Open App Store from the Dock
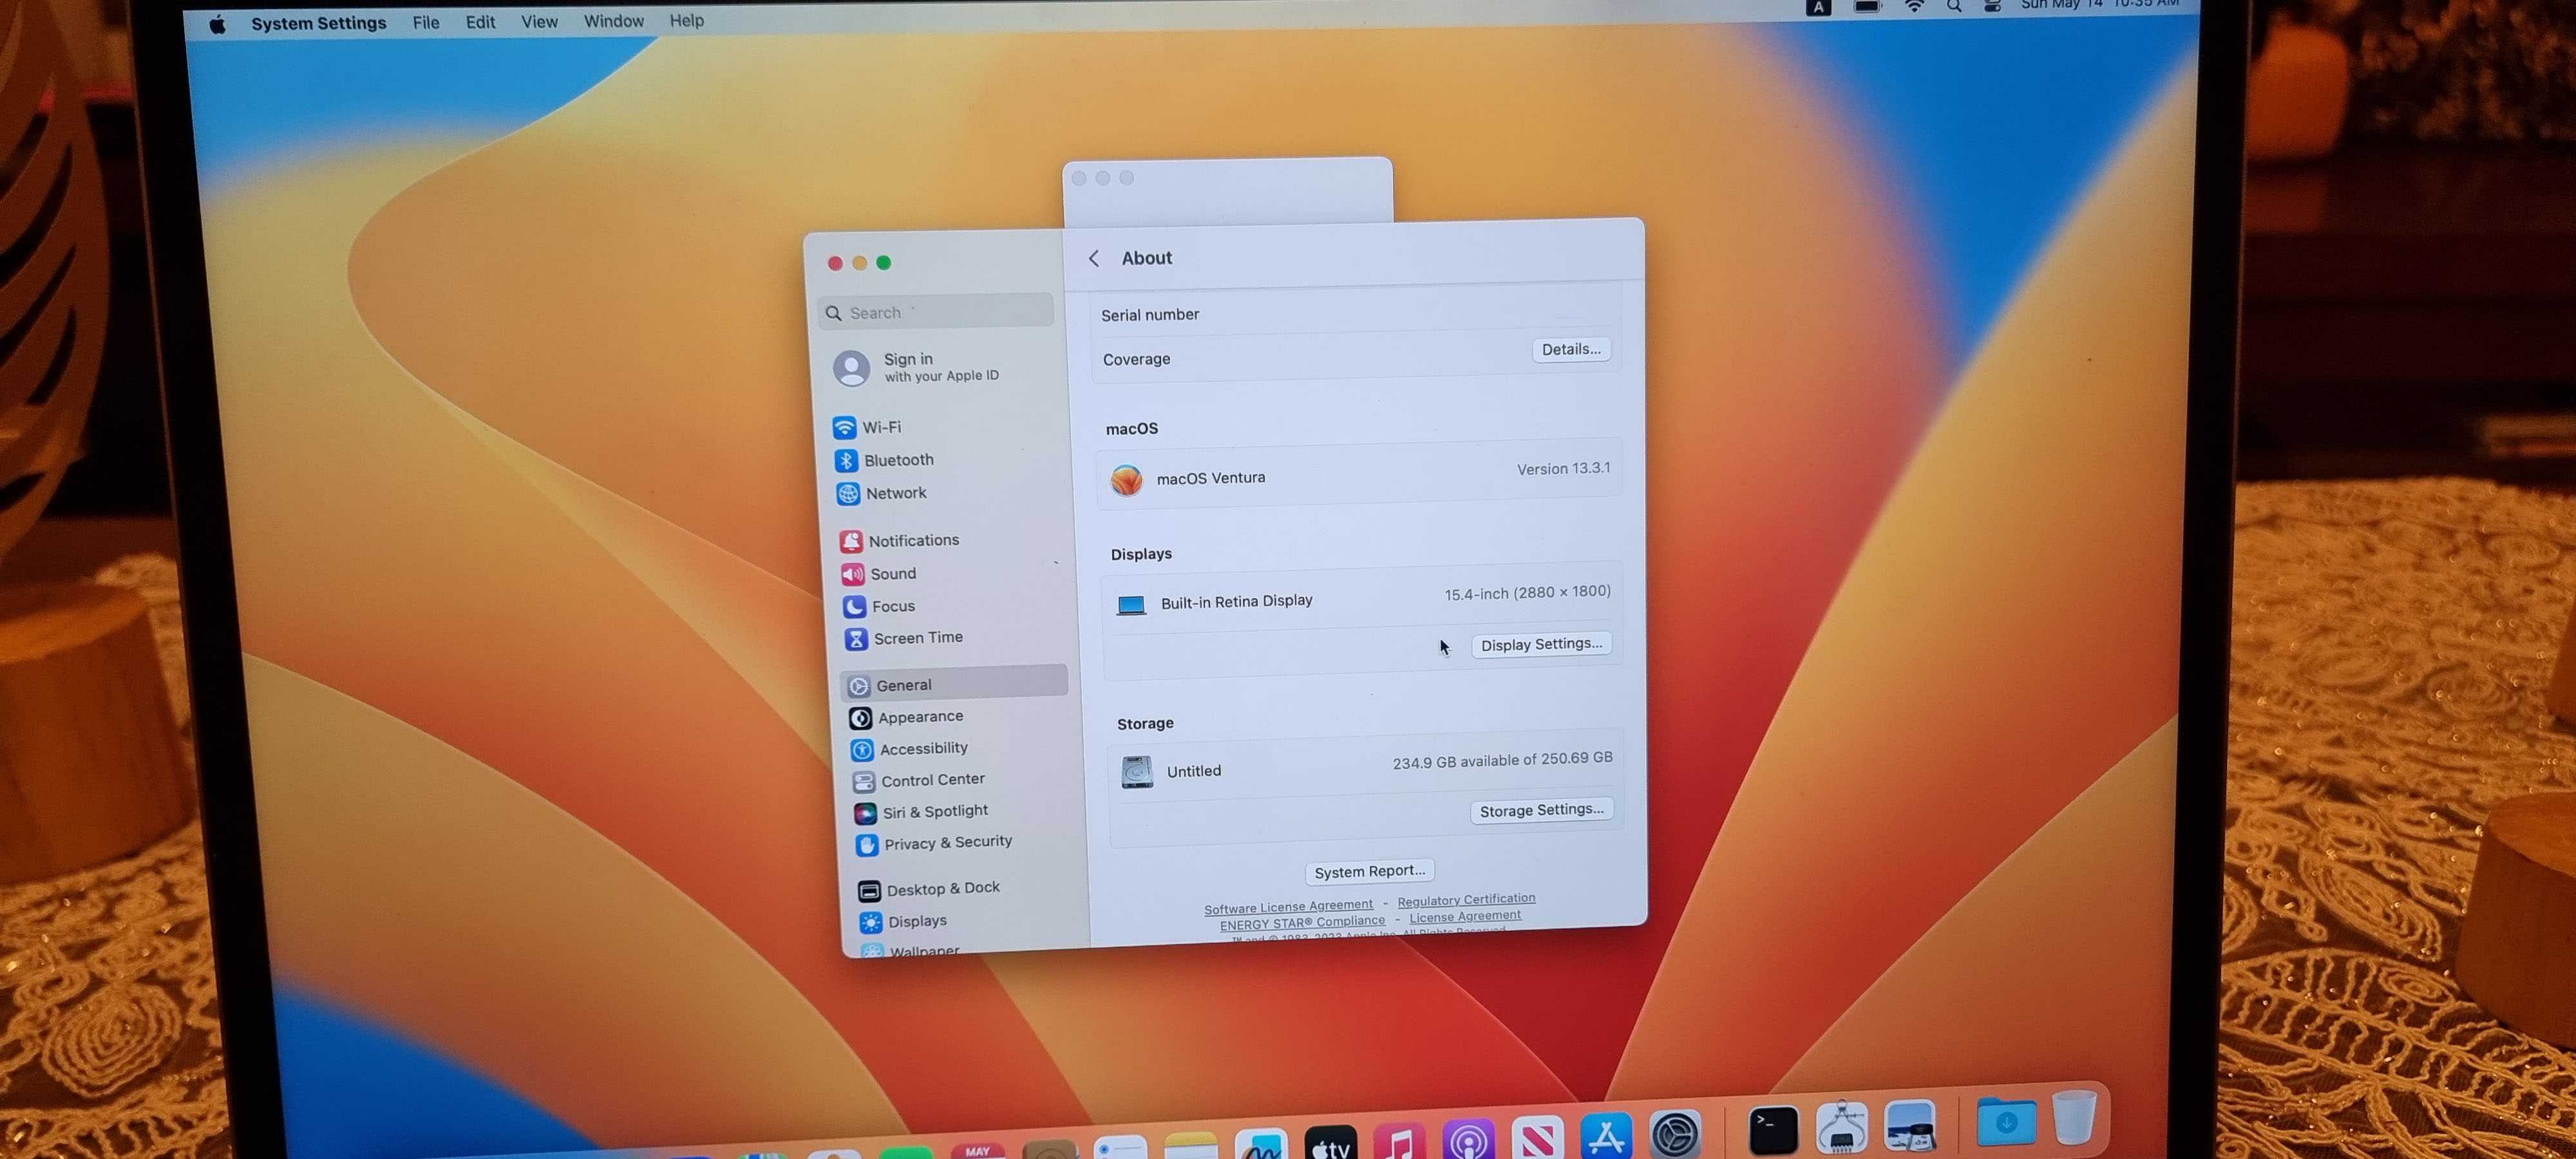Screen dimensions: 2576x1159 (x=1606, y=1136)
